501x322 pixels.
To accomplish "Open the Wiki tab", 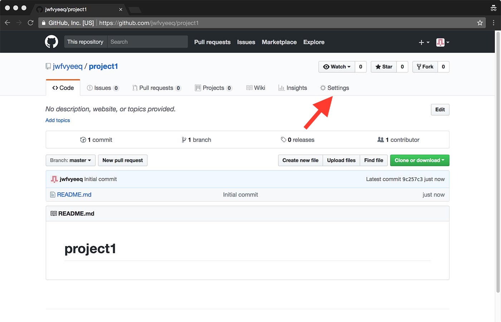I will (256, 88).
